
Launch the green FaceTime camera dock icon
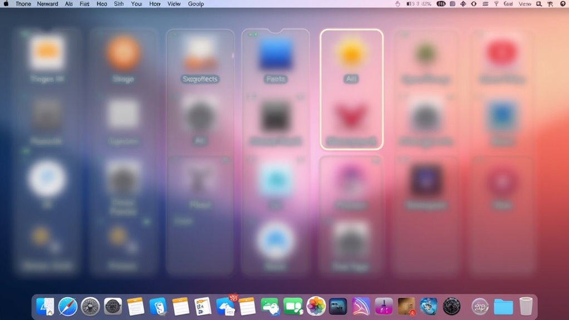click(293, 307)
